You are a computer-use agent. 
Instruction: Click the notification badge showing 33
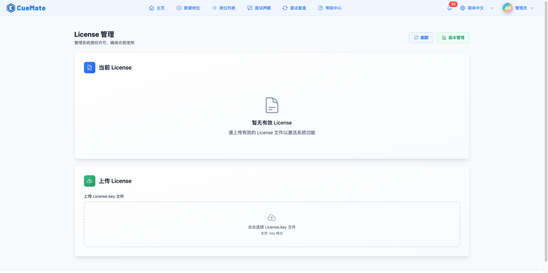click(x=453, y=4)
